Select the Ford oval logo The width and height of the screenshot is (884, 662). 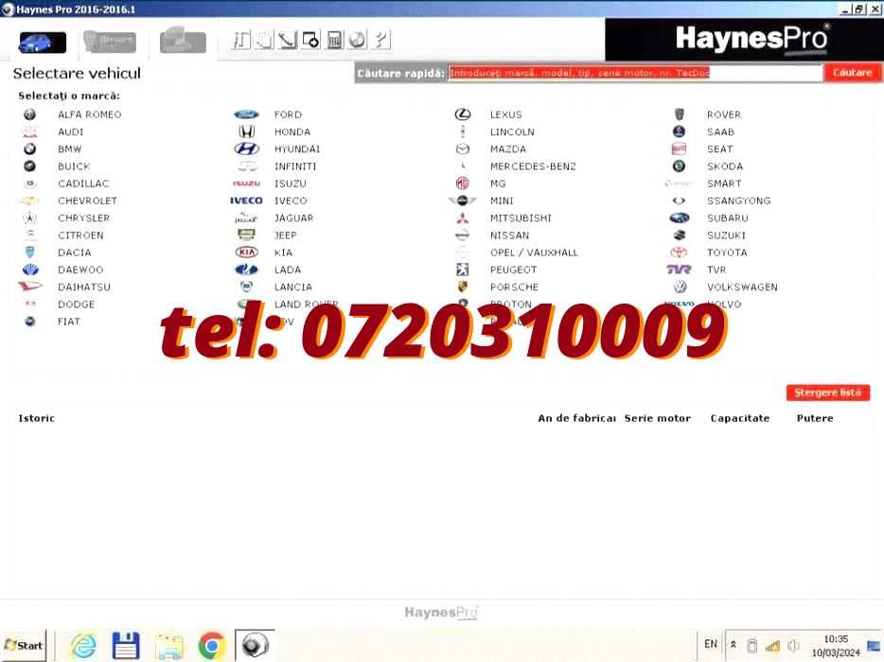(x=246, y=114)
